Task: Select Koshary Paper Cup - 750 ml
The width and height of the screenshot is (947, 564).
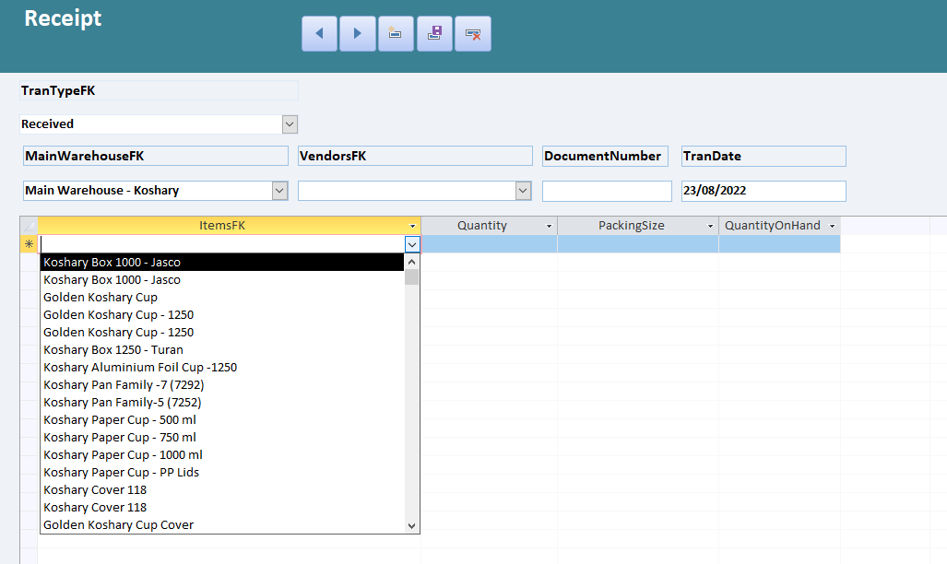Action: click(222, 437)
